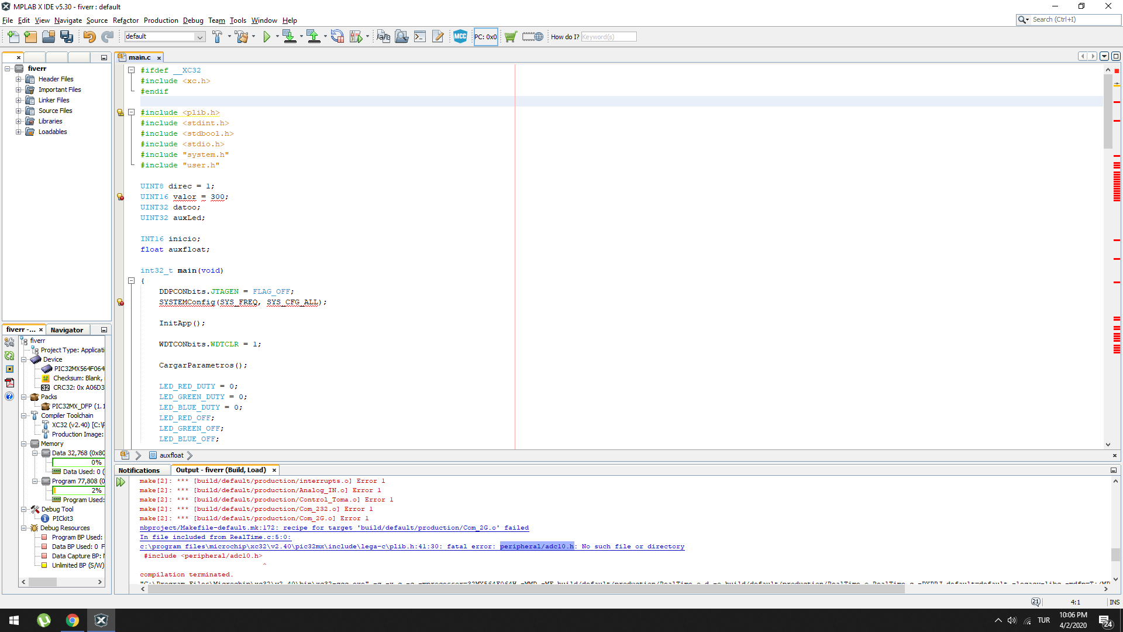Viewport: 1123px width, 632px height.
Task: Run the main project
Action: [267, 37]
